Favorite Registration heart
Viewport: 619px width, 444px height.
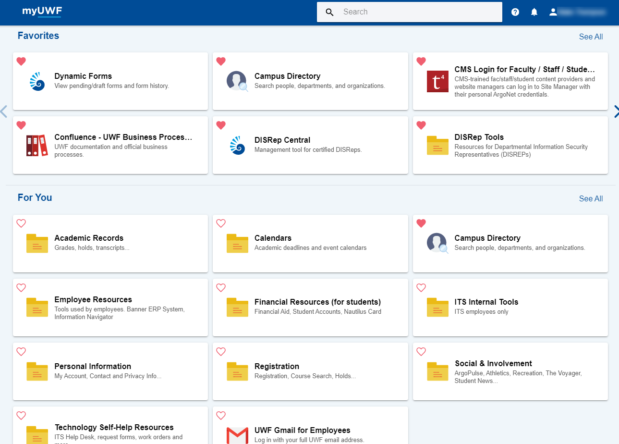click(221, 352)
